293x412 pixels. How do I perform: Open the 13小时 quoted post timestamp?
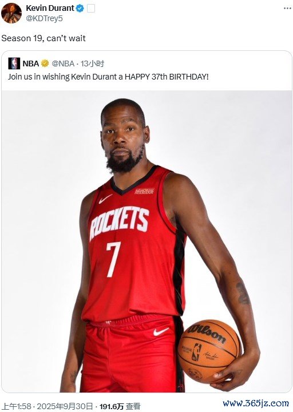point(93,64)
